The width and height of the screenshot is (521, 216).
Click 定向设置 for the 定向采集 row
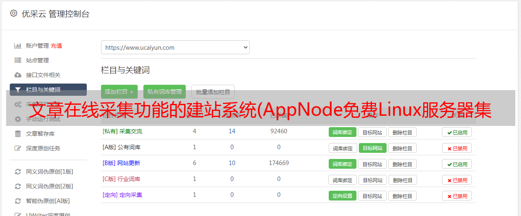[342, 196]
